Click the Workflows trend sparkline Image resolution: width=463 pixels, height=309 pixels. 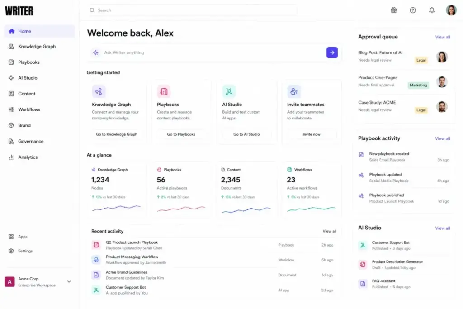pos(312,209)
